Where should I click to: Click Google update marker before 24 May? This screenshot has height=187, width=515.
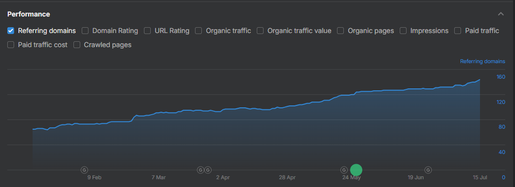coord(344,170)
